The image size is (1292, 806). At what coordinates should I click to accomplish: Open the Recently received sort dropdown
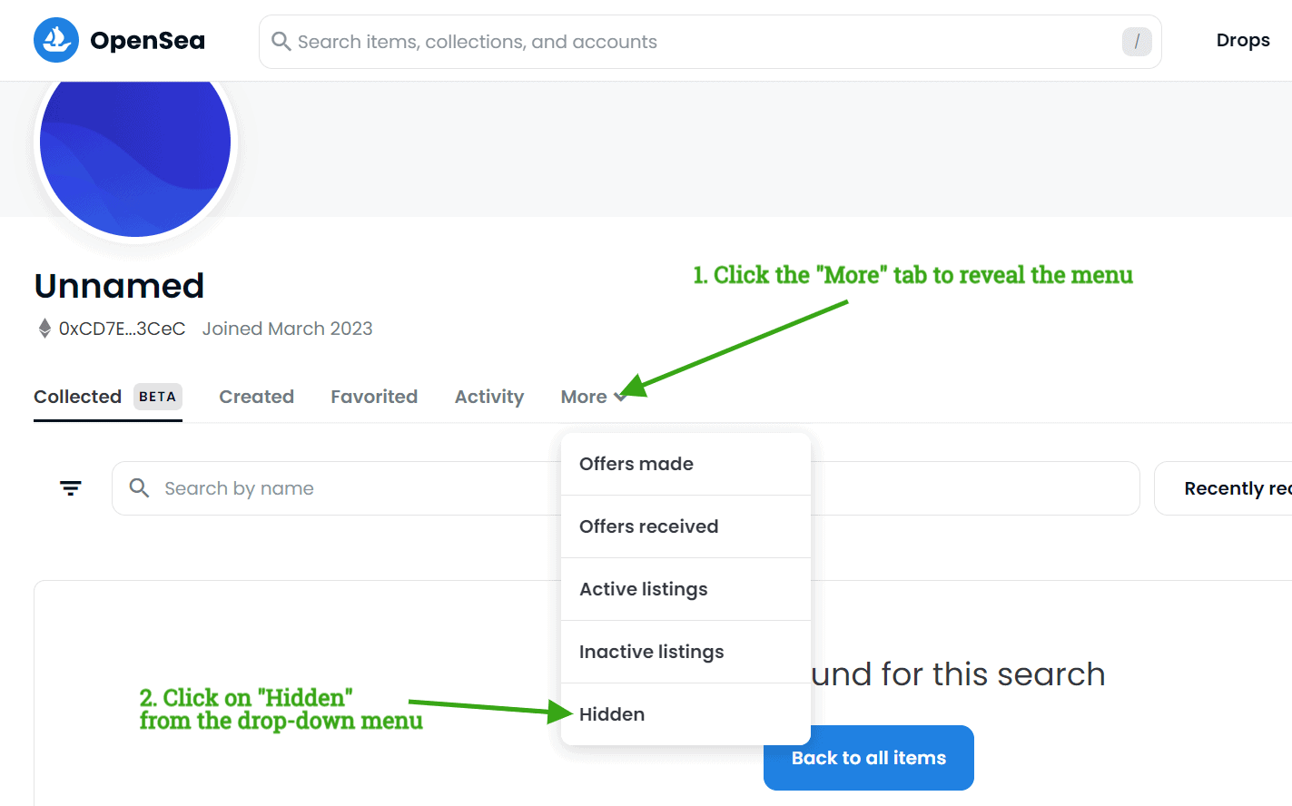pos(1223,488)
